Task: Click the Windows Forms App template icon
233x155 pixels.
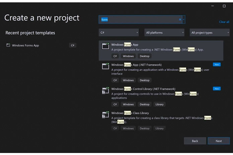Action: 106,46
